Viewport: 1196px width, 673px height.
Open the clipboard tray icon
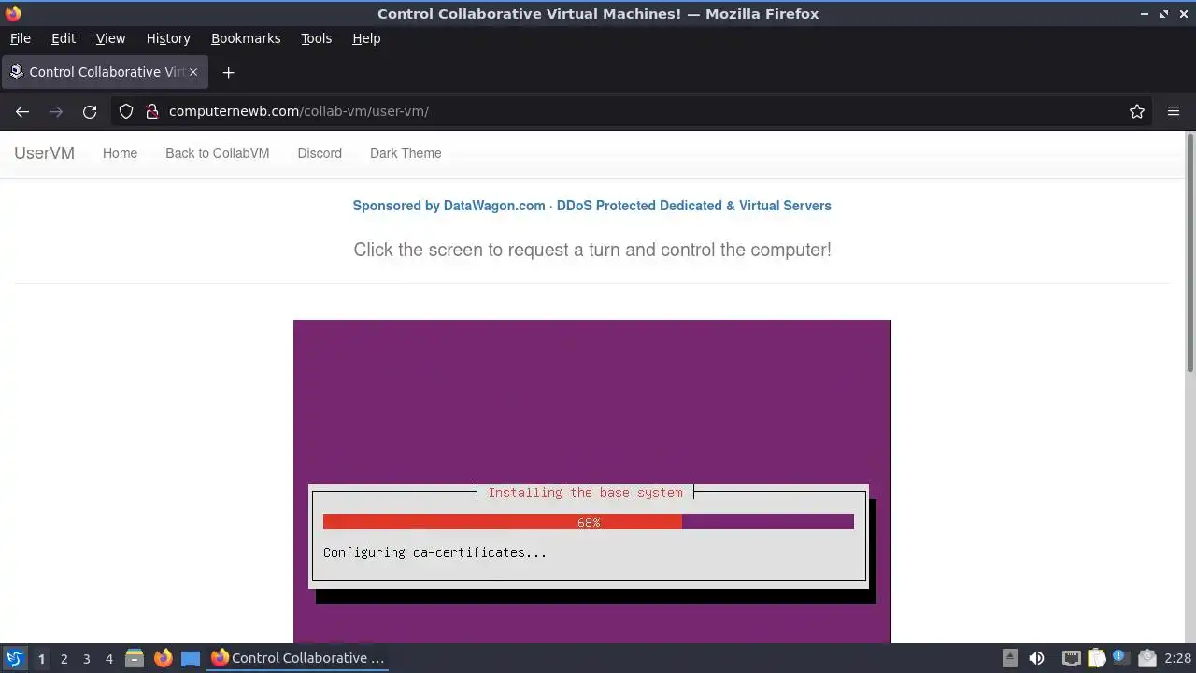(x=1097, y=658)
